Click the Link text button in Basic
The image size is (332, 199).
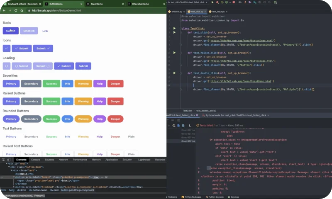point(45,31)
